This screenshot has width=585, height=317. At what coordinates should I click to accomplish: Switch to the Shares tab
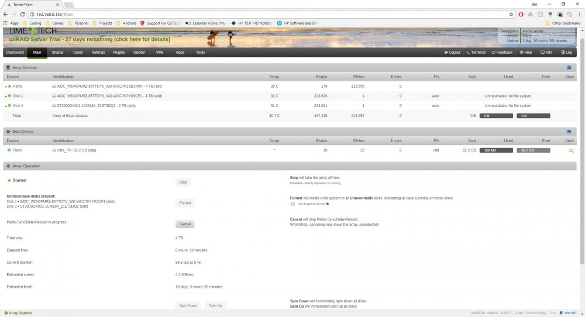tap(57, 53)
